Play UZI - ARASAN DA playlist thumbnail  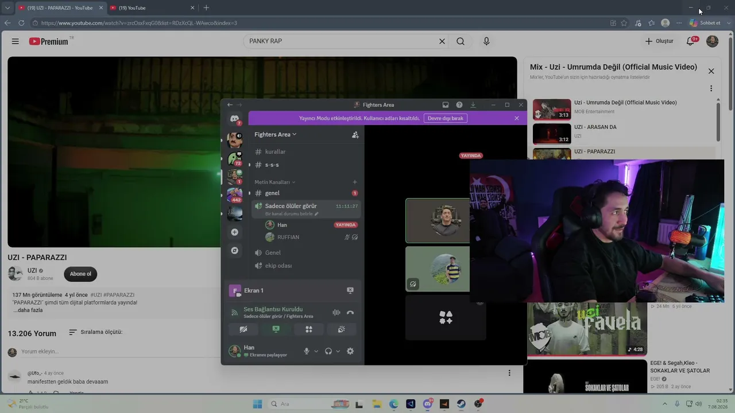pos(552,134)
